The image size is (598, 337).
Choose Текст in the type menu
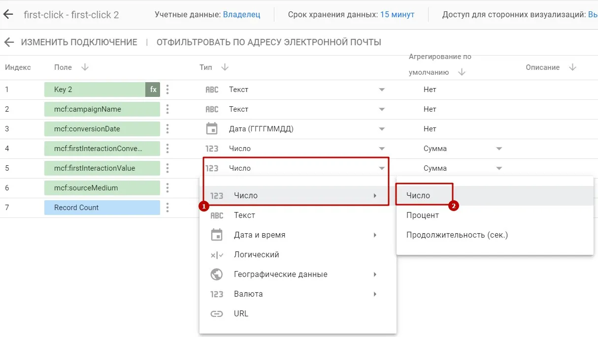coord(298,215)
